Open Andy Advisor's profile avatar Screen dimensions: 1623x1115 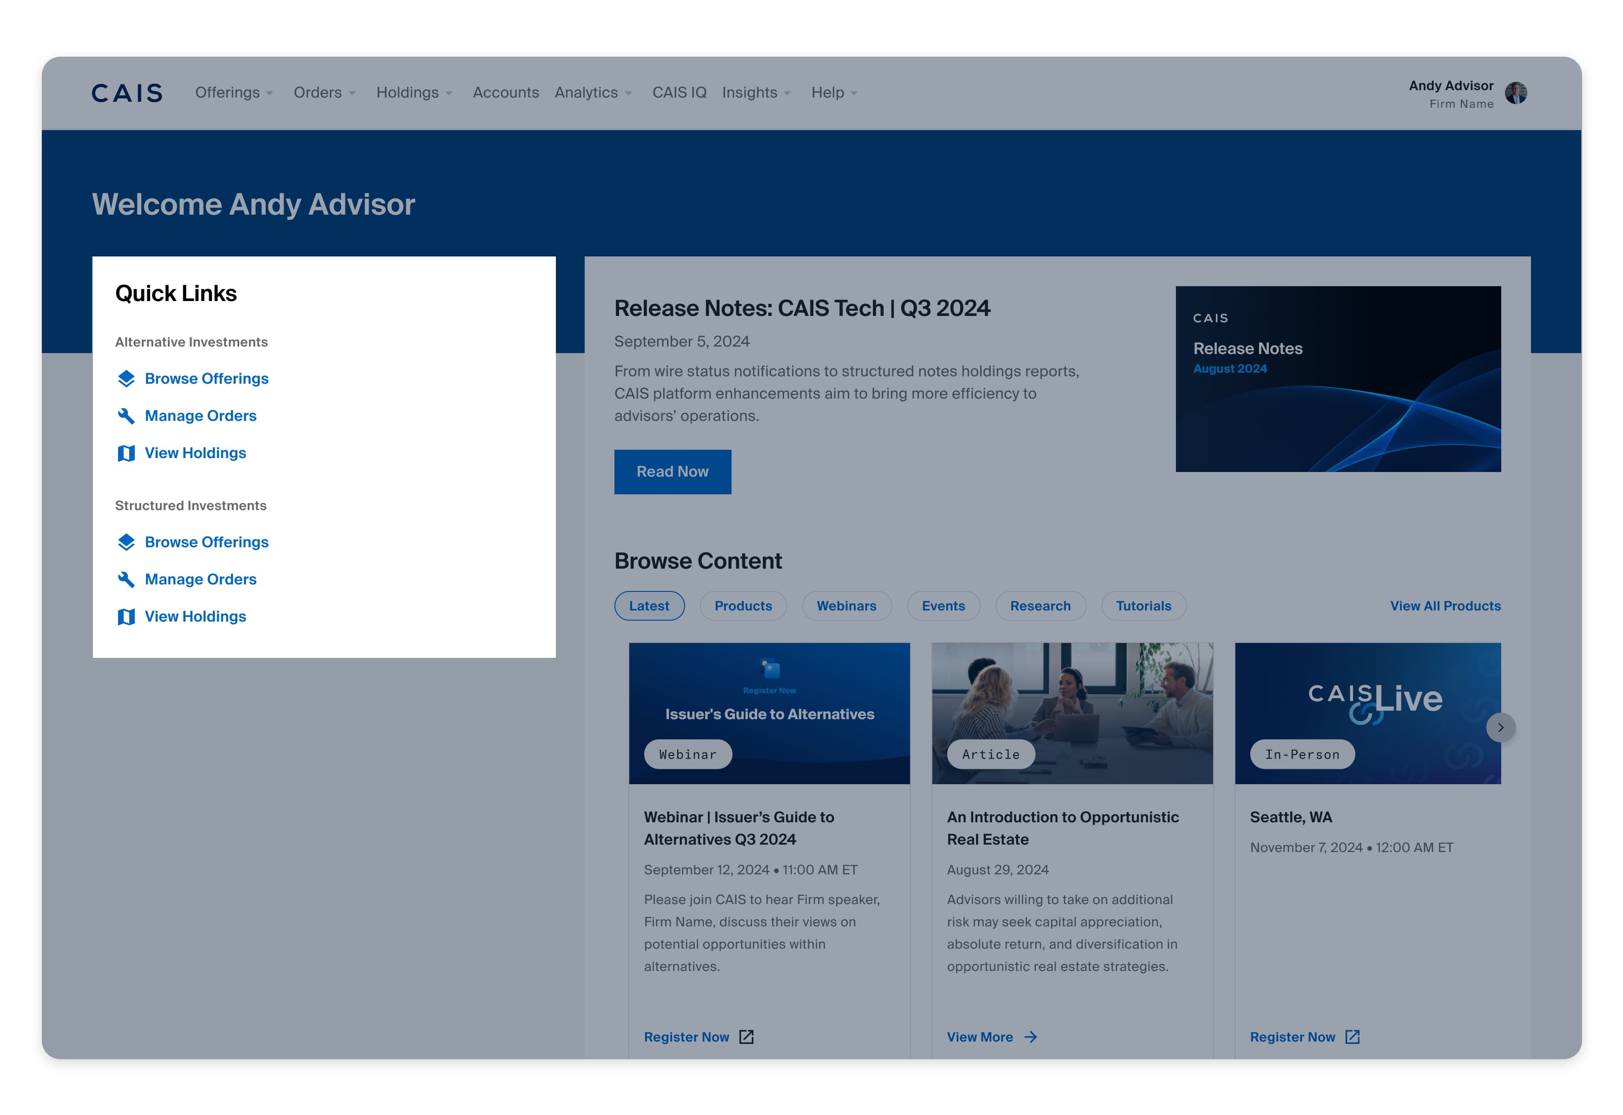pyautogui.click(x=1515, y=93)
